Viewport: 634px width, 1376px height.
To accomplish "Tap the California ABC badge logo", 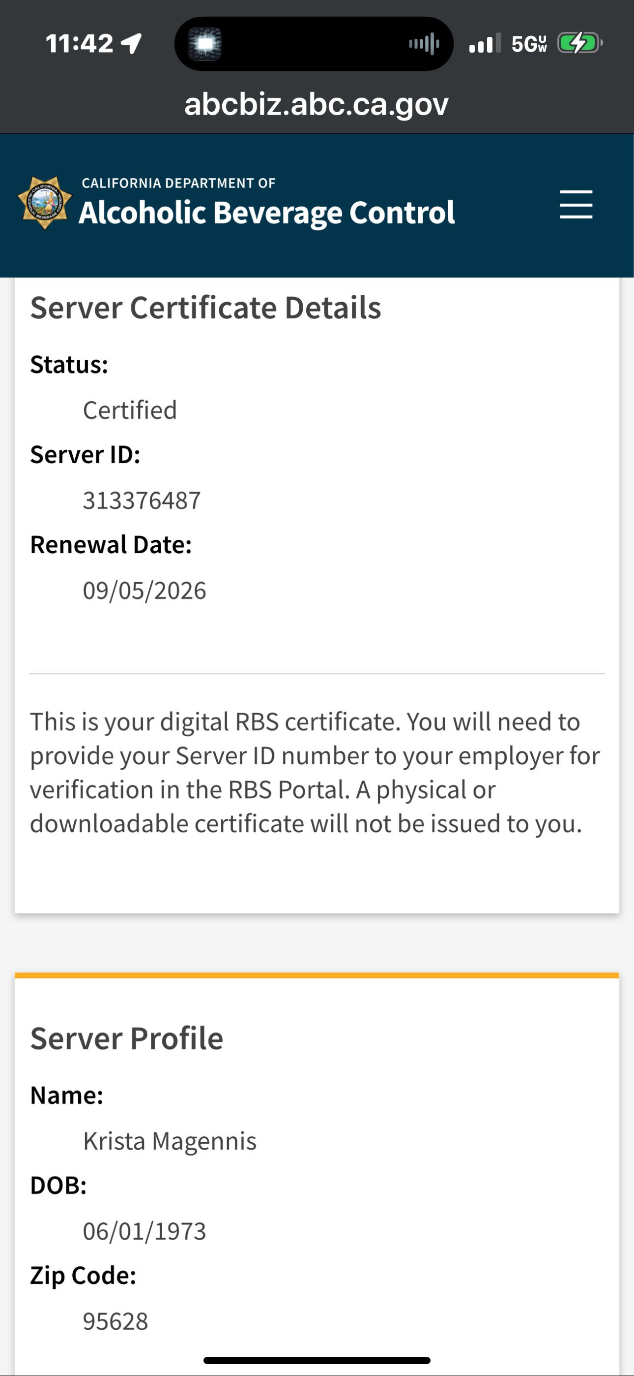I will [45, 203].
